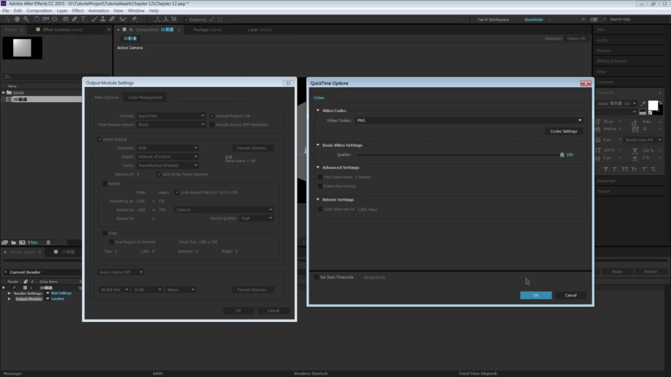The width and height of the screenshot is (671, 377).
Task: Toggle render checkmark for queue item 1
Action: 14,287
